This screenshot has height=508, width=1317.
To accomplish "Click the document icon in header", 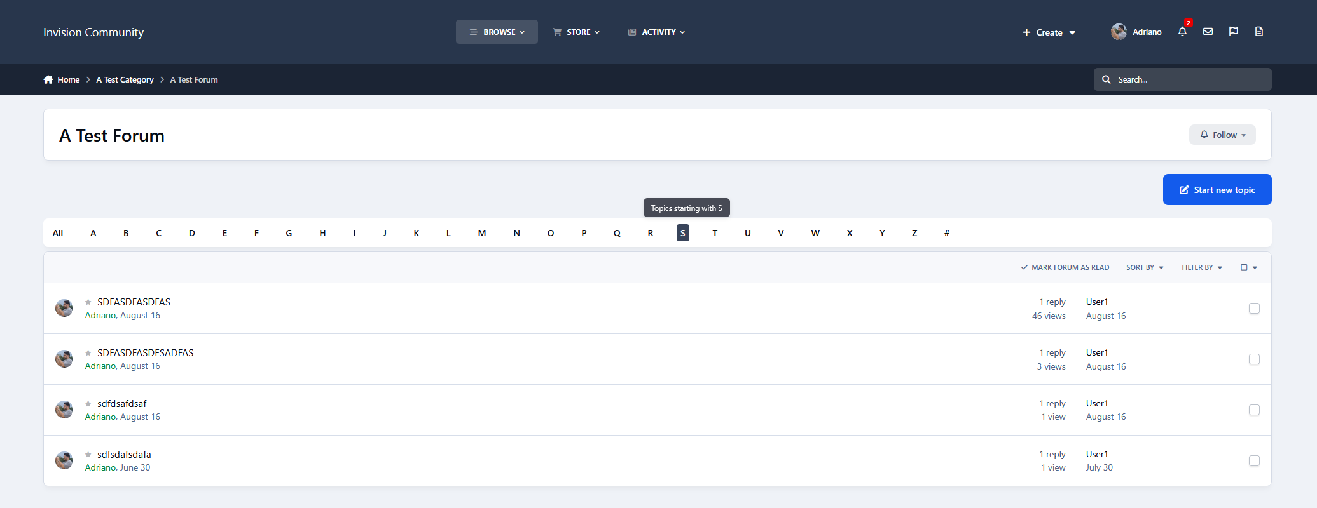I will point(1259,32).
